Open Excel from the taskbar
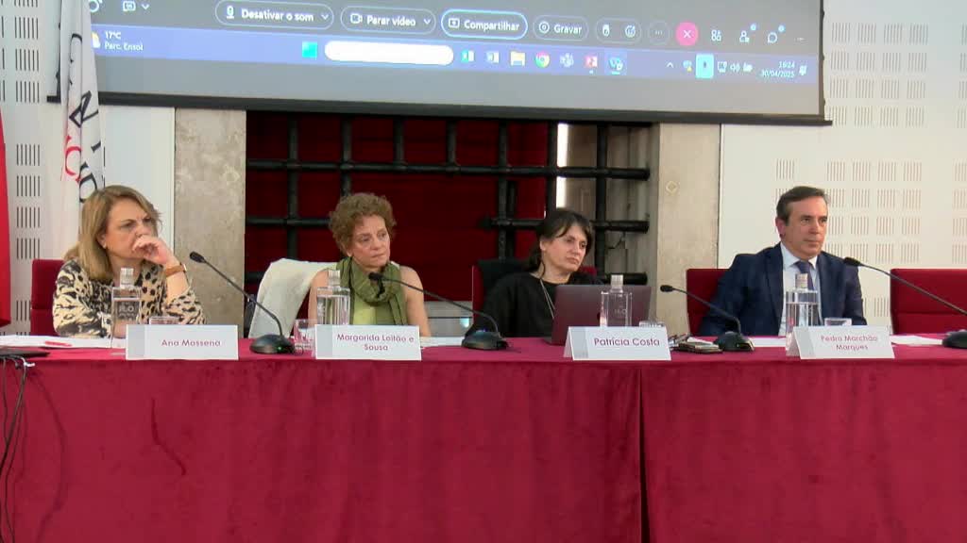The width and height of the screenshot is (967, 543). pos(467,57)
